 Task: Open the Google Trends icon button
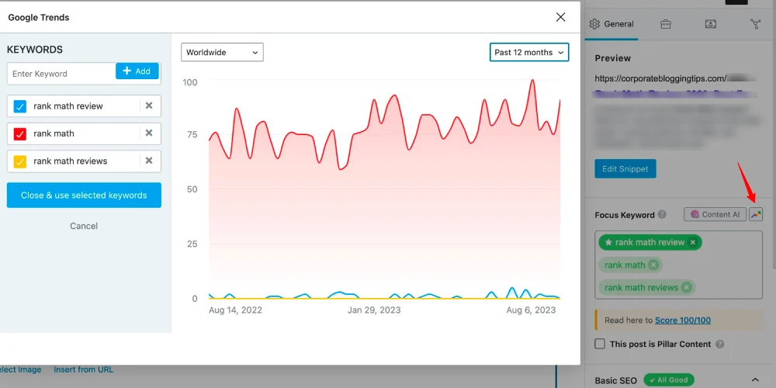tap(756, 214)
